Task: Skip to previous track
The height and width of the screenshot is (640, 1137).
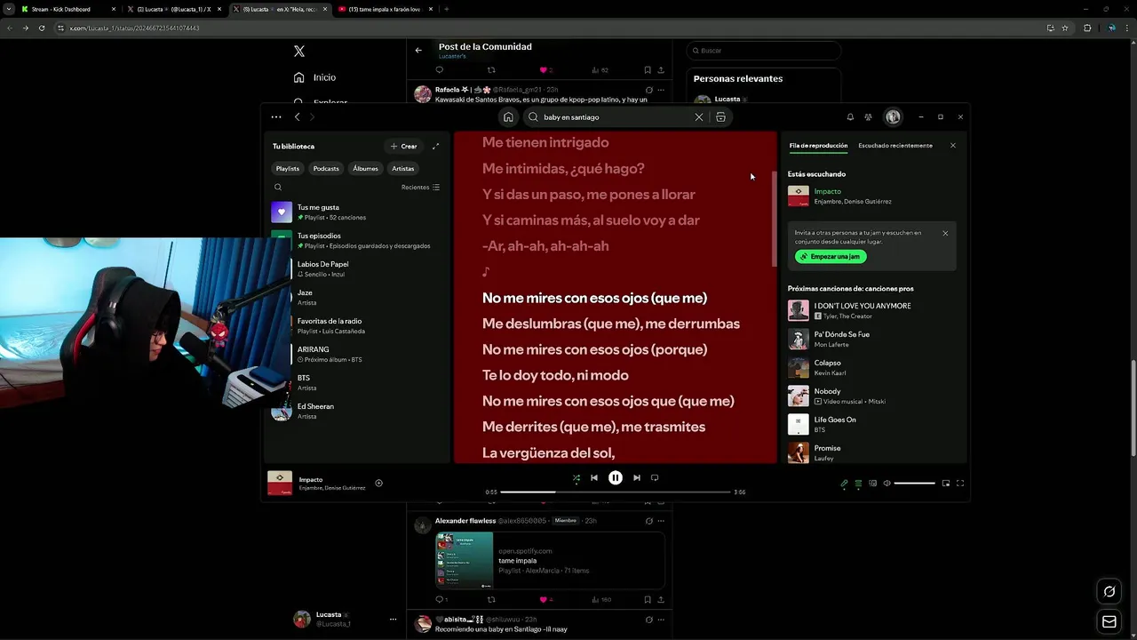Action: tap(594, 477)
